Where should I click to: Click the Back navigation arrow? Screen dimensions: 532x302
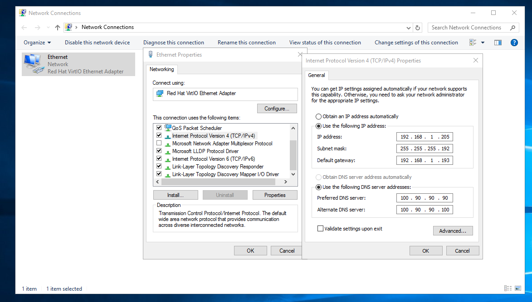click(x=24, y=28)
